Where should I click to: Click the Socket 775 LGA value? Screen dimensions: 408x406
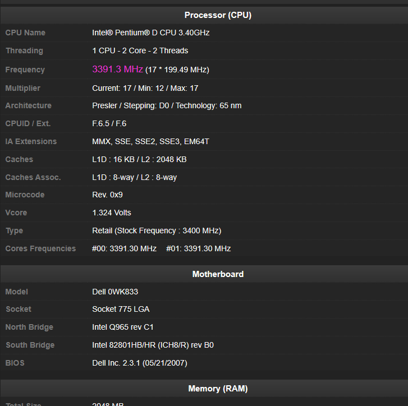121,309
